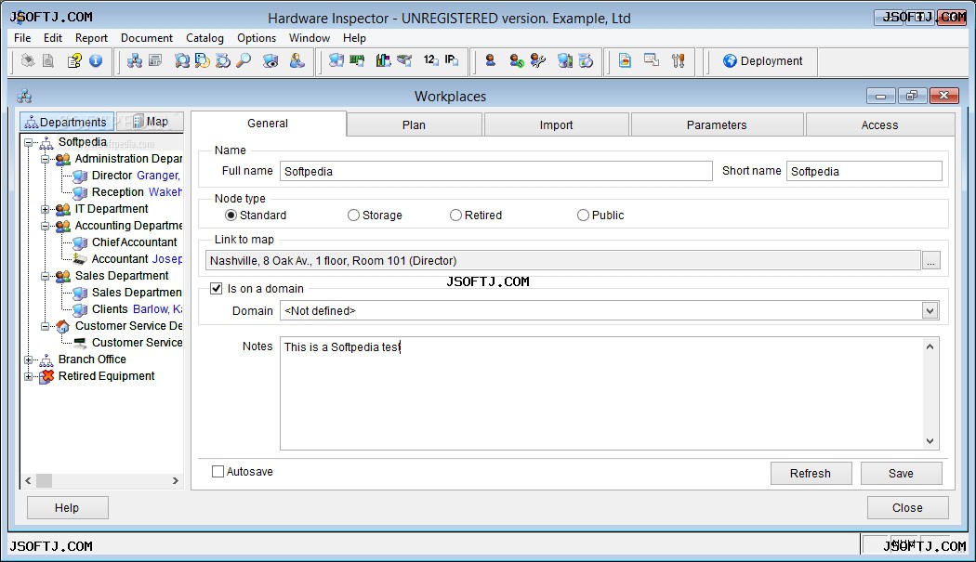Click in the Full name field
Viewport: 976px width, 562px height.
496,171
